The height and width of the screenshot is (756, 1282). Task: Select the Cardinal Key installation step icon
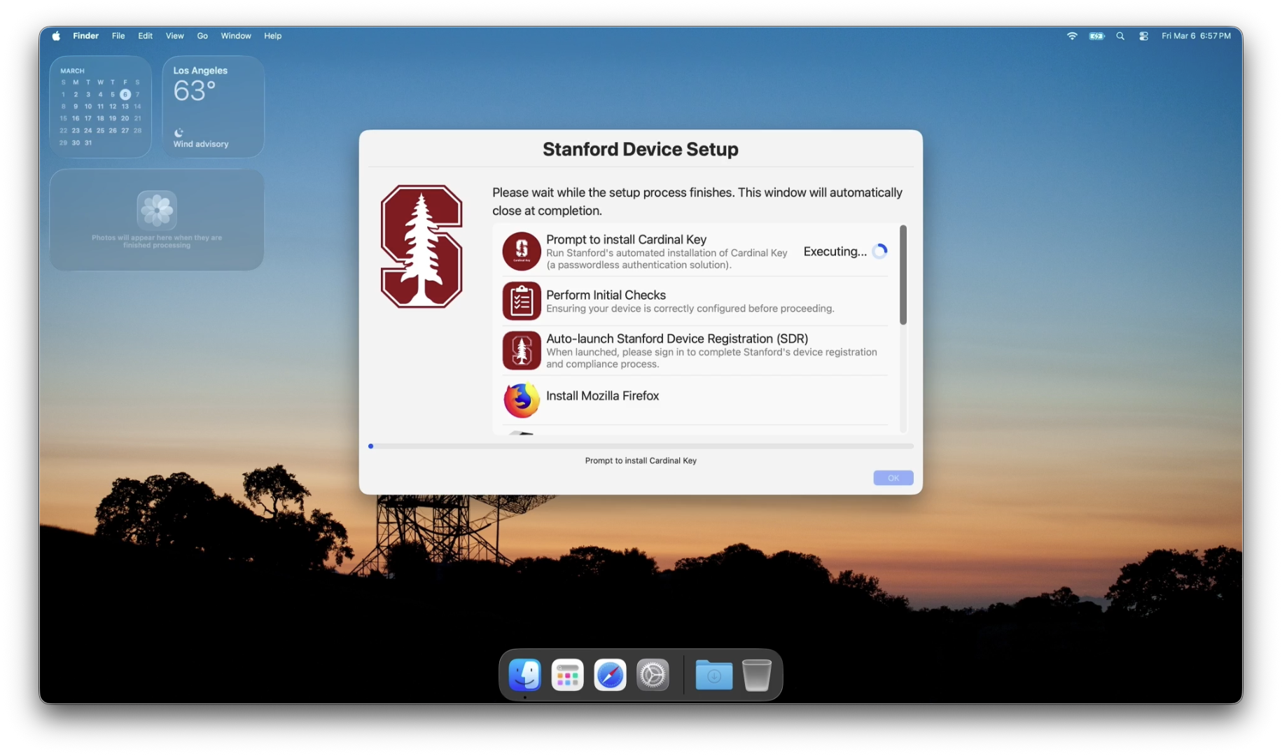(x=521, y=251)
